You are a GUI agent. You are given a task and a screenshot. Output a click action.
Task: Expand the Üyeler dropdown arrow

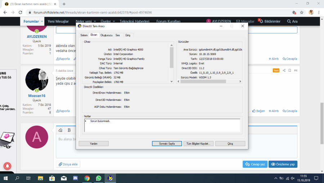pos(114,21)
